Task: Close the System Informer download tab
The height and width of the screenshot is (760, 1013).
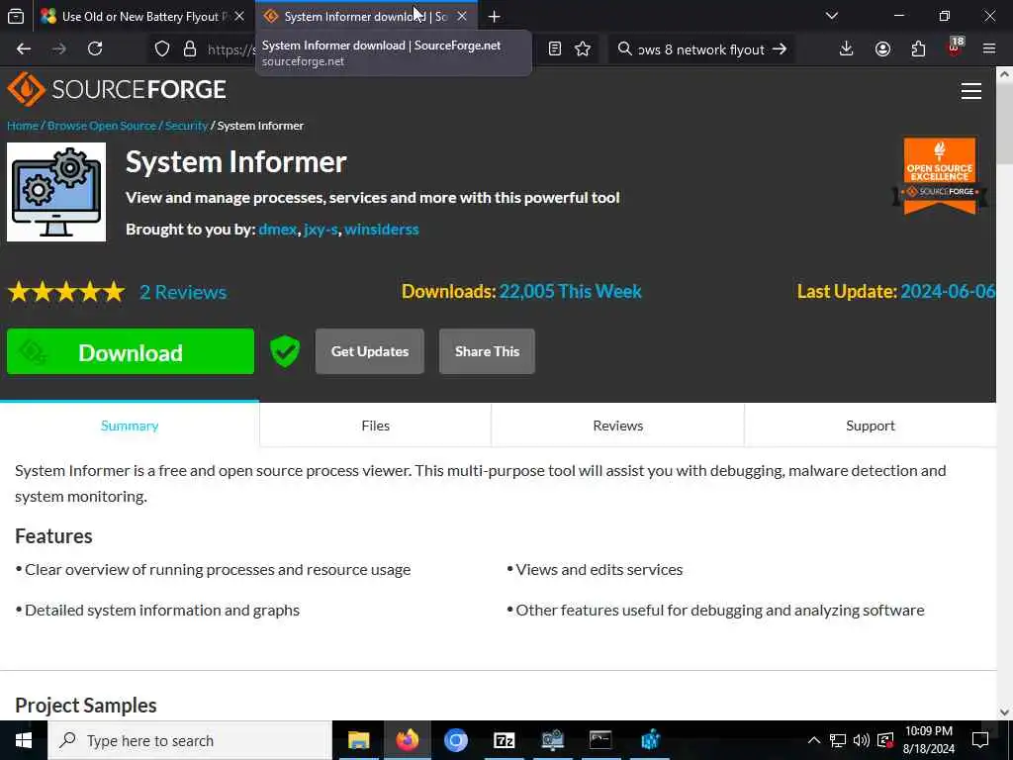Action: point(462,17)
